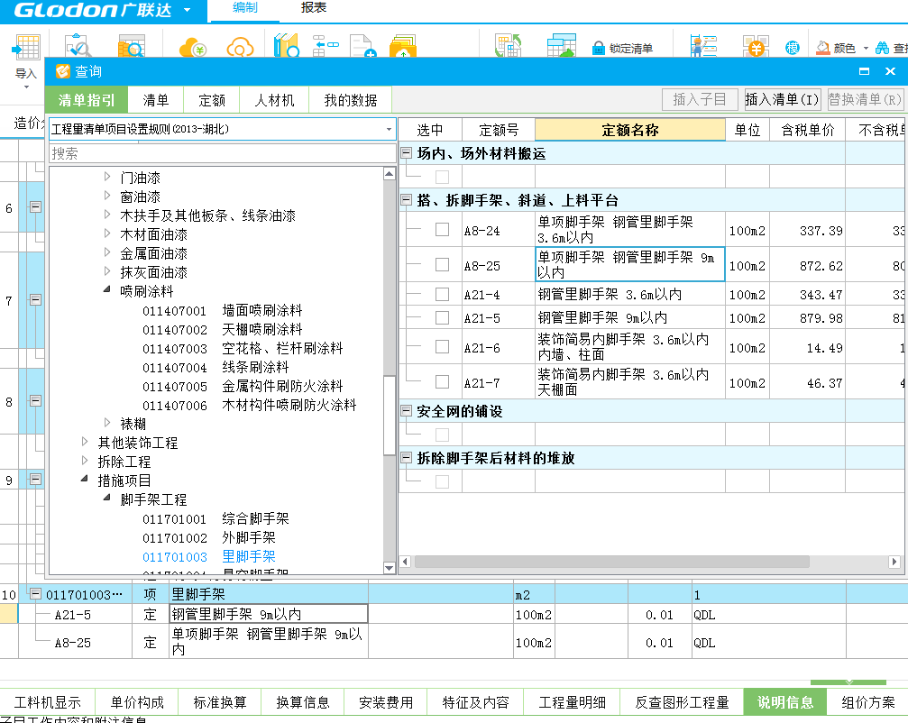Expand the 其他装饰工程 tree node

[85, 442]
